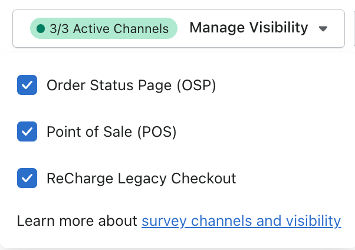Click the white checkmark beside Point of Sale
This screenshot has height=250, width=355.
[x=27, y=131]
